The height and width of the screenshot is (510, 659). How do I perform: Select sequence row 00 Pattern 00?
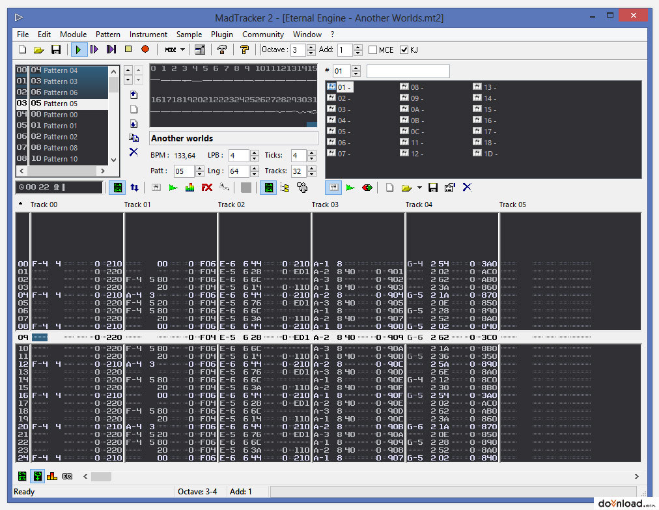63,115
